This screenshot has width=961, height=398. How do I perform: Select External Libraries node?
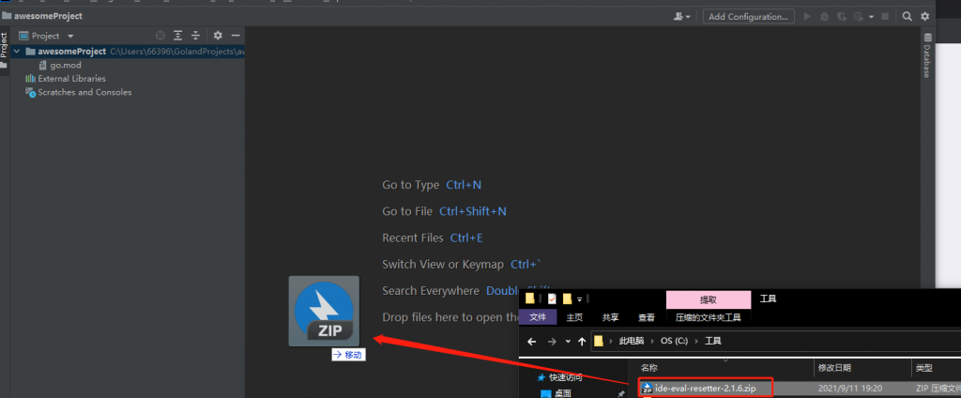pyautogui.click(x=71, y=79)
